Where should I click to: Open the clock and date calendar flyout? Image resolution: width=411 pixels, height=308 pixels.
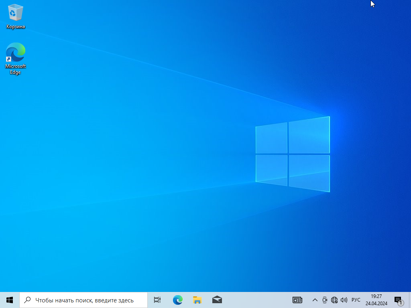pos(376,300)
